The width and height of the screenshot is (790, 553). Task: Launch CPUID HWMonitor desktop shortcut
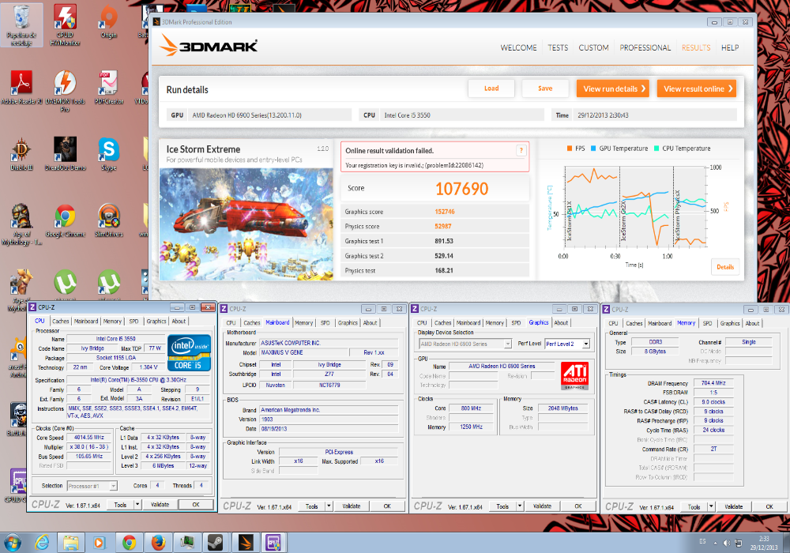(x=65, y=24)
